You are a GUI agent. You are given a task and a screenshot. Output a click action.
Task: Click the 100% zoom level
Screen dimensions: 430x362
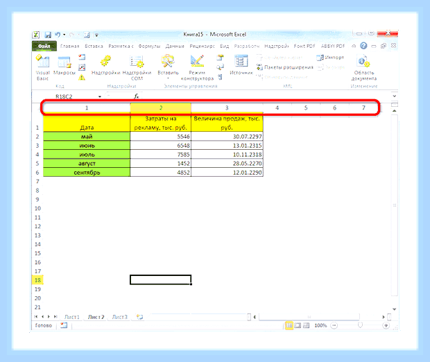pos(320,325)
